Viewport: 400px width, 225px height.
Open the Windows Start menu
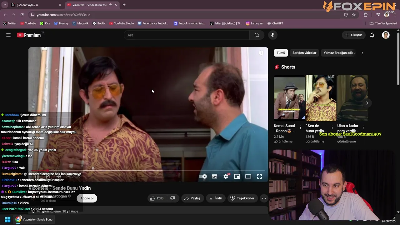(x=7, y=219)
